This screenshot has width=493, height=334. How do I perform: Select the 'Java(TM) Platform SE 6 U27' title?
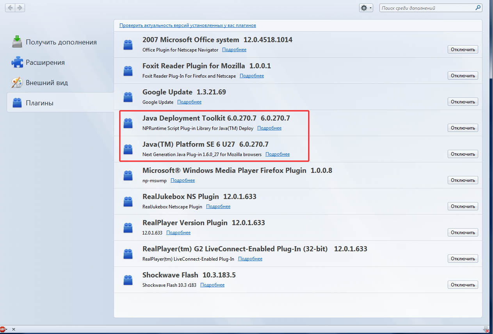(x=189, y=144)
